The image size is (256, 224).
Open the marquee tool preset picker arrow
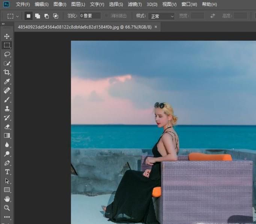point(17,17)
